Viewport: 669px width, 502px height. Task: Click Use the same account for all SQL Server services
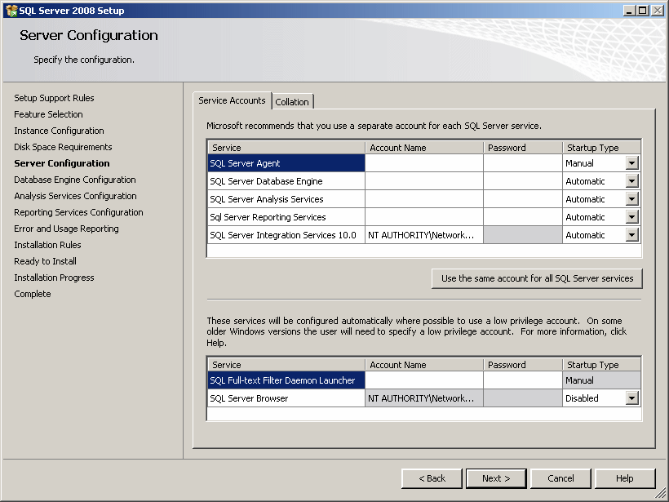coord(537,278)
